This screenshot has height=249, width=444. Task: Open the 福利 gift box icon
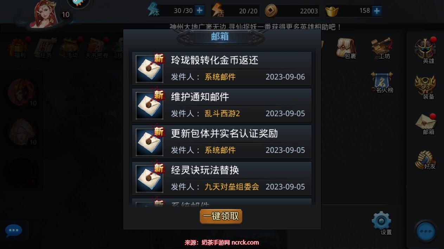19,48
